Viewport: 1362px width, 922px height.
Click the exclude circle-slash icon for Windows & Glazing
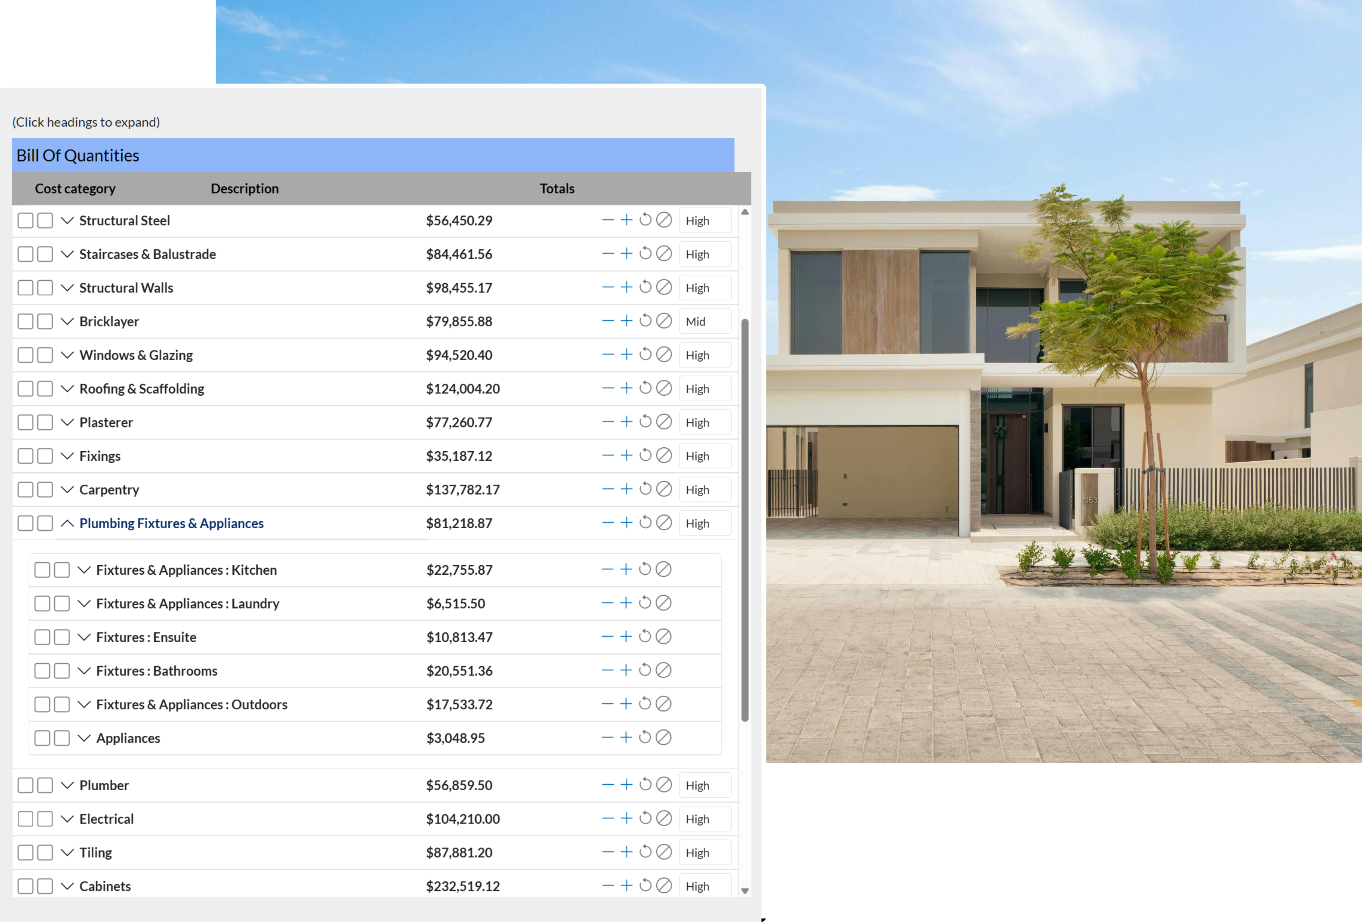click(664, 354)
